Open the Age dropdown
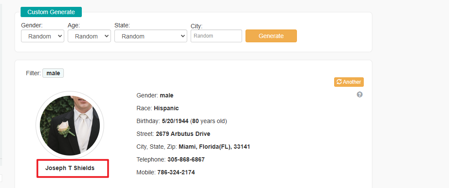 point(89,36)
